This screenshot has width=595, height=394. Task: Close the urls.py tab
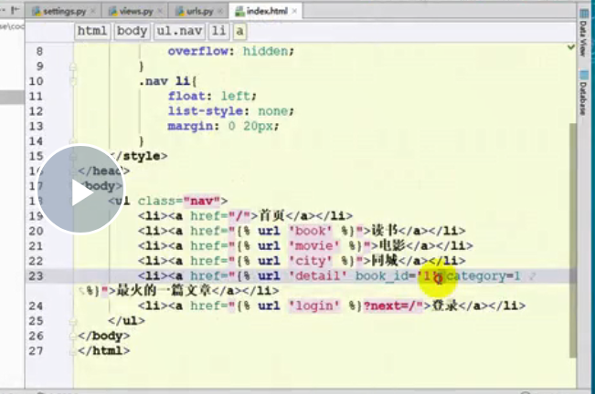coord(220,11)
